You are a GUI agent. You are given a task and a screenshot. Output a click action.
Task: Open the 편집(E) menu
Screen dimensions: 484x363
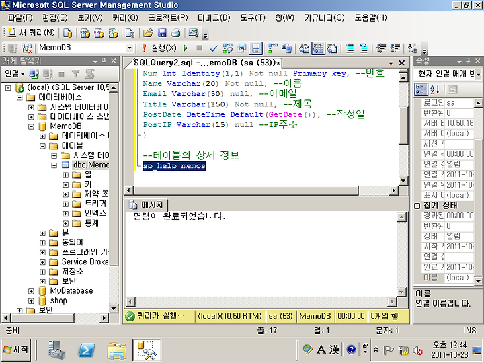54,18
